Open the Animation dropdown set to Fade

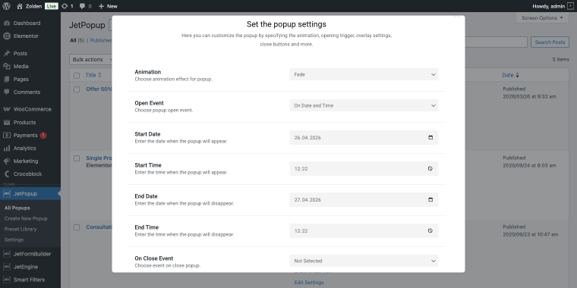(x=364, y=74)
